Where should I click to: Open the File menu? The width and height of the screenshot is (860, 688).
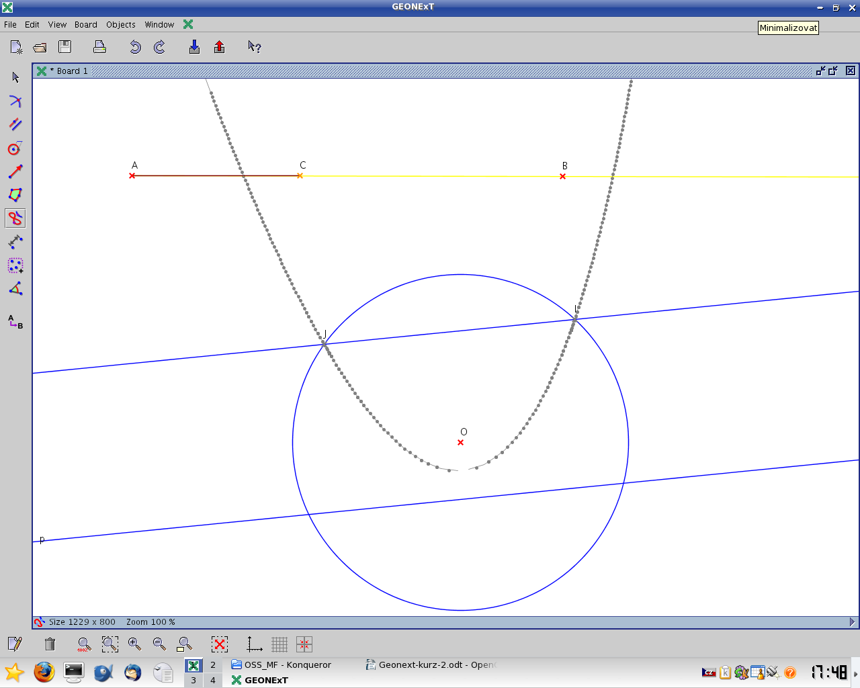click(10, 25)
